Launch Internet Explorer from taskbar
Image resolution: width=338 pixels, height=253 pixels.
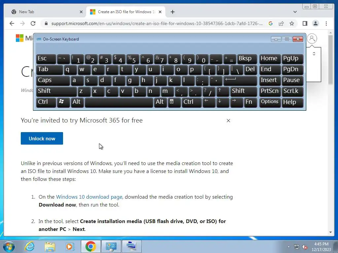29,246
